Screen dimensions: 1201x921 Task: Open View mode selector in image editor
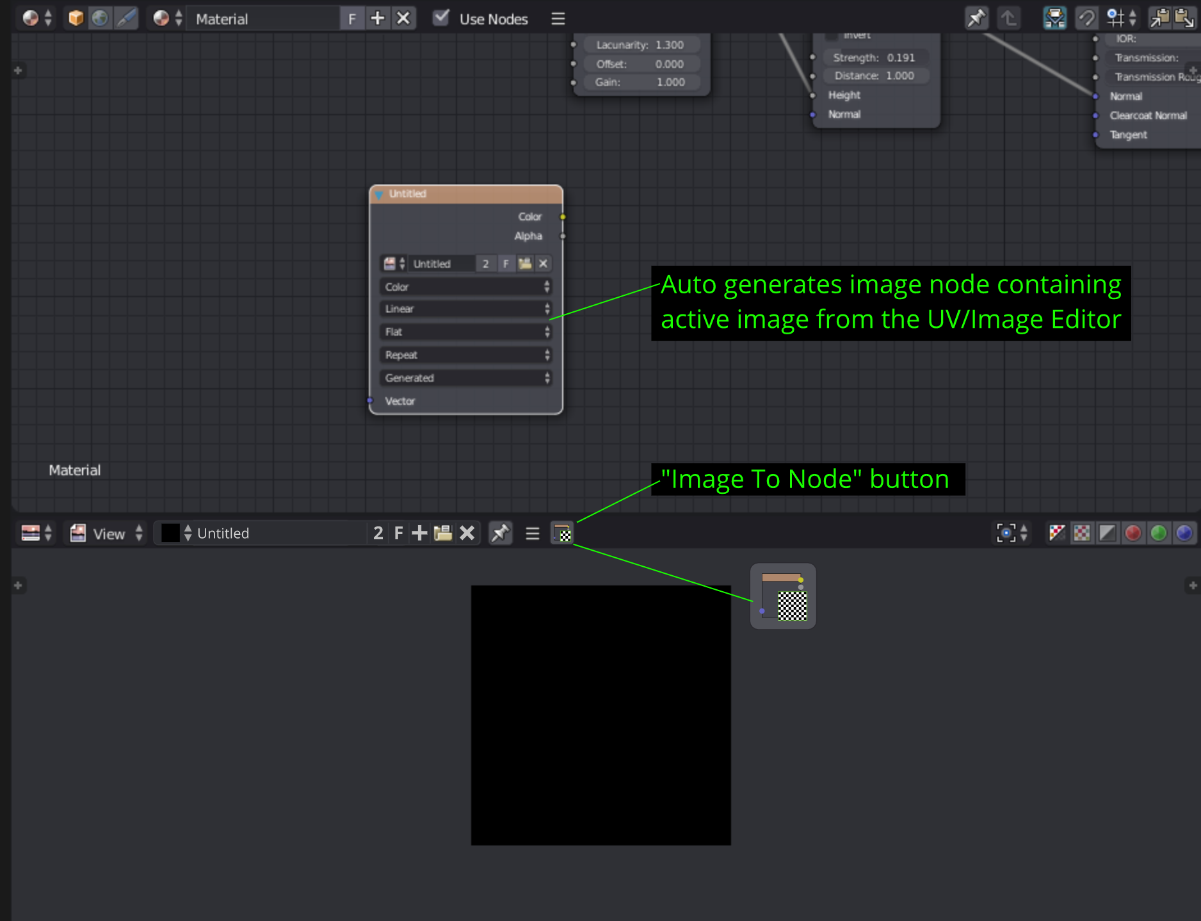107,533
